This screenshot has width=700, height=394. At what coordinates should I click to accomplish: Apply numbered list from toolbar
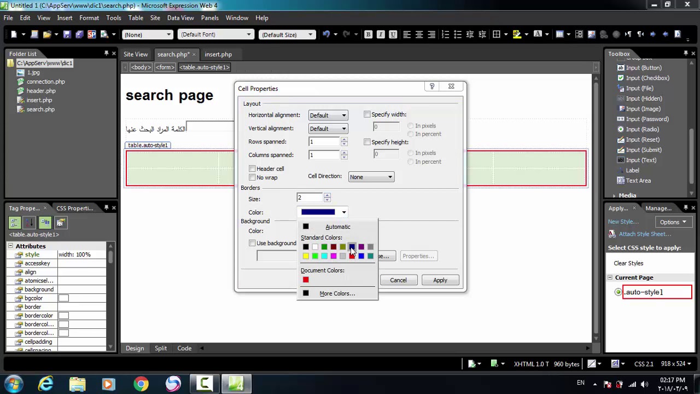(x=445, y=34)
